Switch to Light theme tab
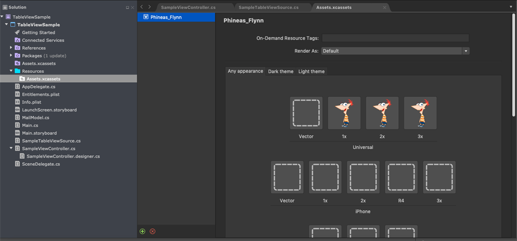 [x=311, y=72]
